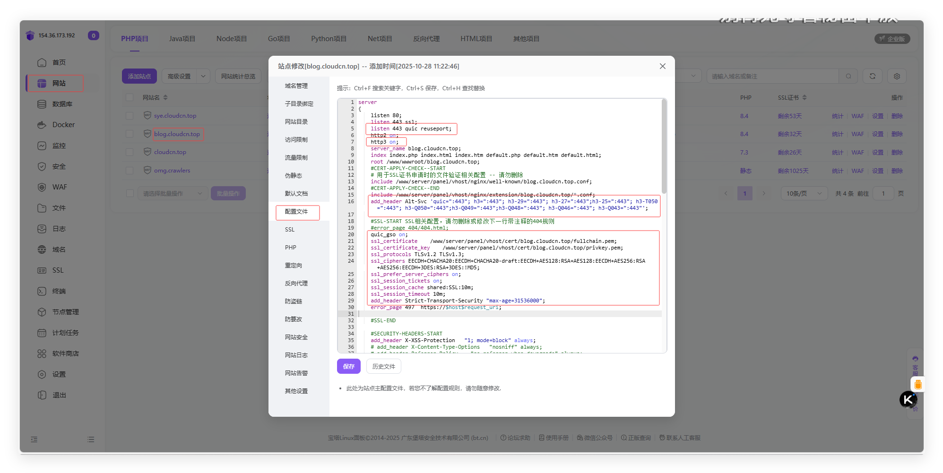Tick the checkbox for omg.crawlers row
The width and height of the screenshot is (943, 473).
click(130, 171)
